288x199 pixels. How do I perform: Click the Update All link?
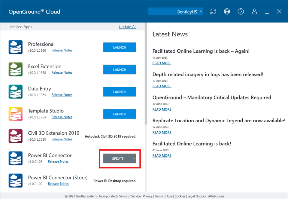pyautogui.click(x=127, y=27)
